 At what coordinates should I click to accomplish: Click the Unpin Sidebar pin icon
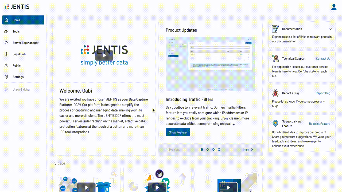[x=6, y=89]
